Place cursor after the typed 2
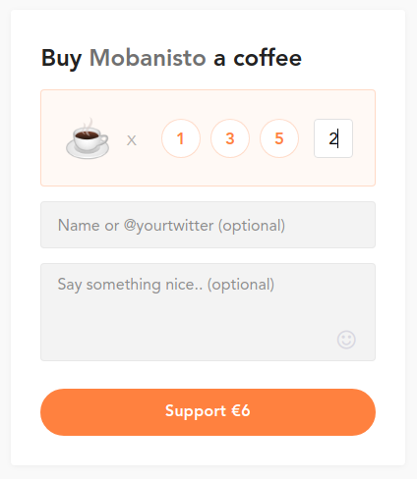The width and height of the screenshot is (417, 479). point(338,138)
